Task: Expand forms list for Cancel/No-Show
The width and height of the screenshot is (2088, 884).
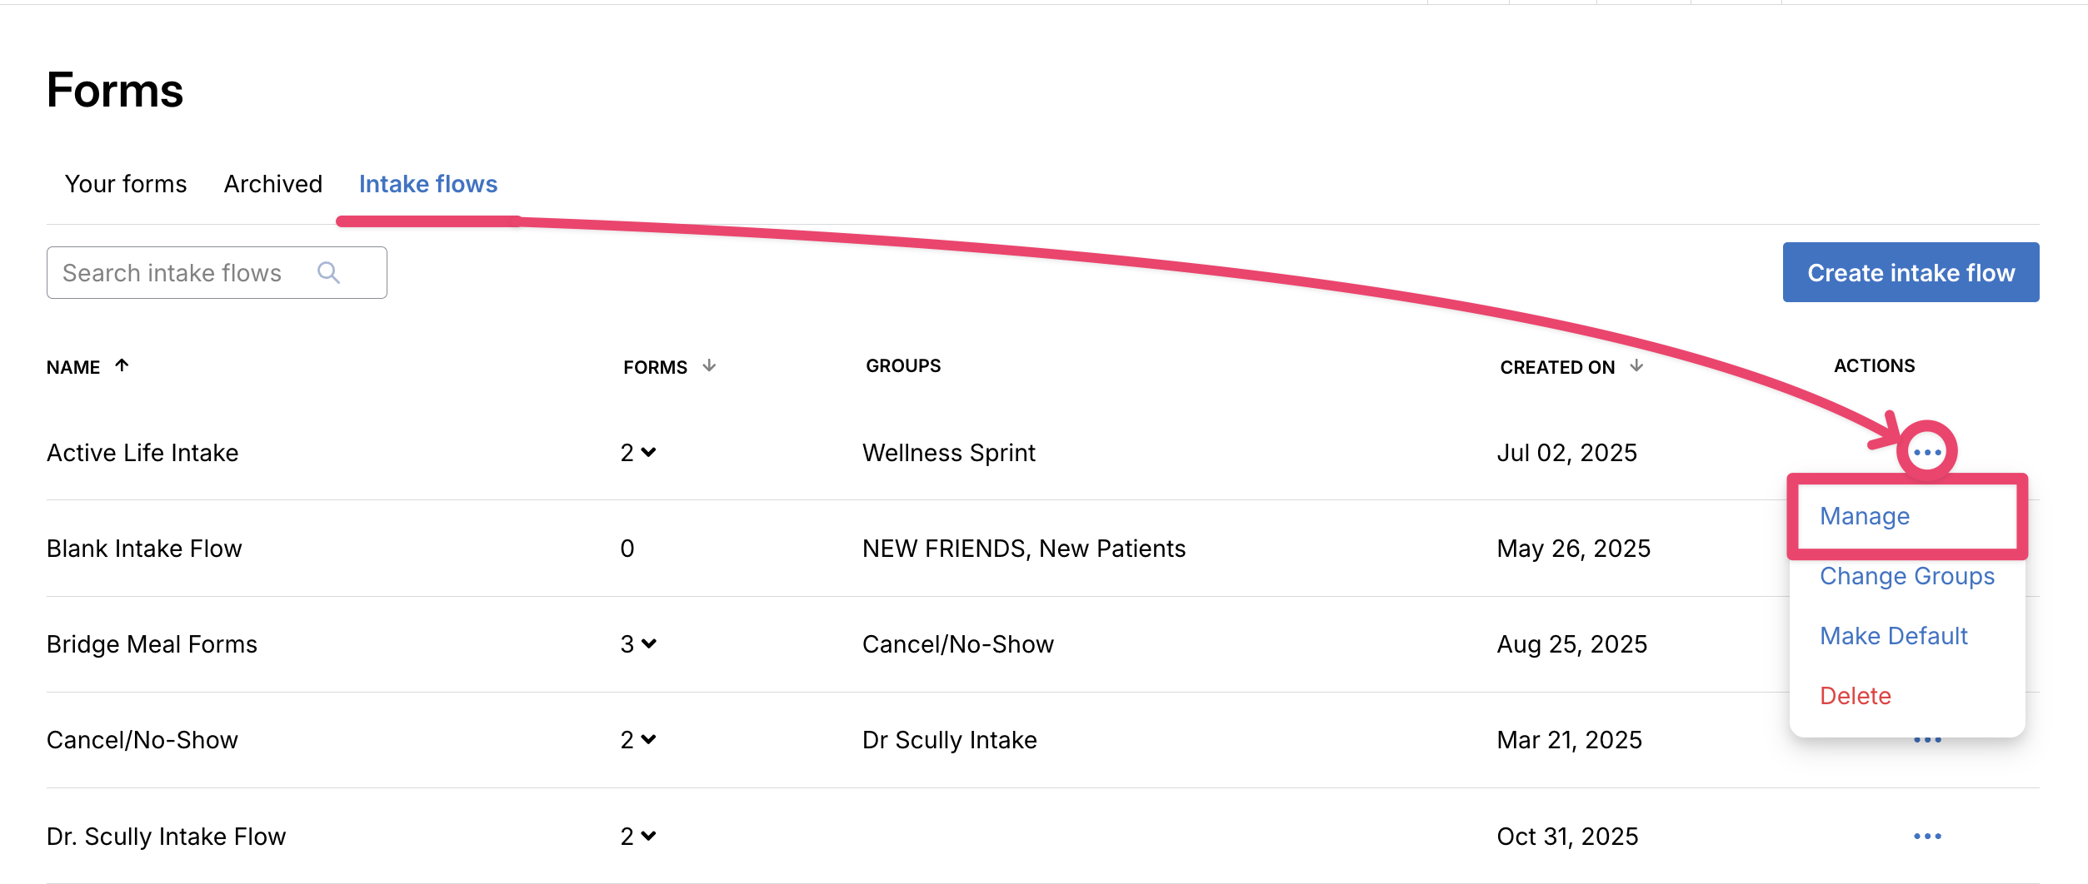Action: [648, 740]
